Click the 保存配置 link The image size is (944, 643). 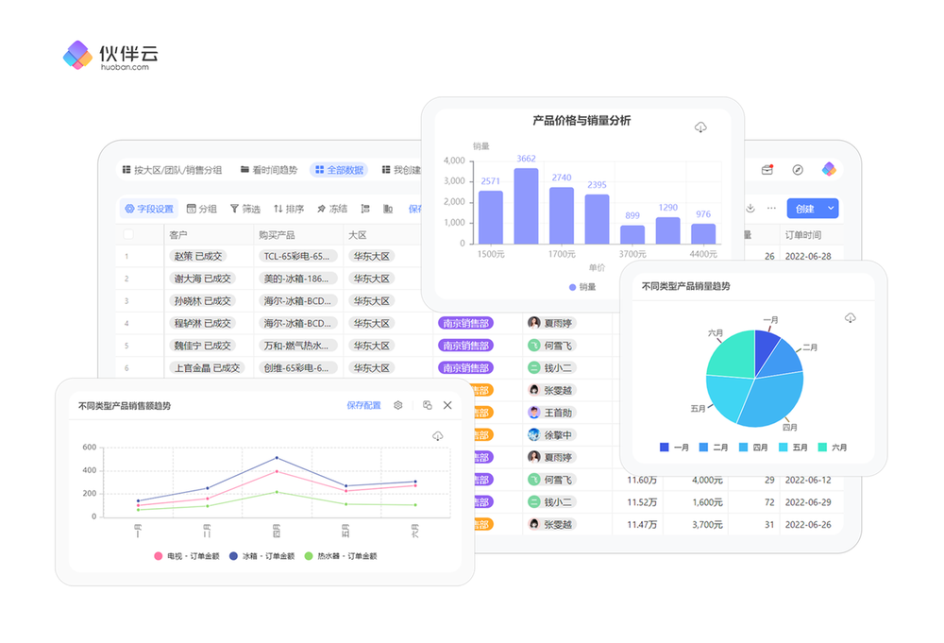363,405
